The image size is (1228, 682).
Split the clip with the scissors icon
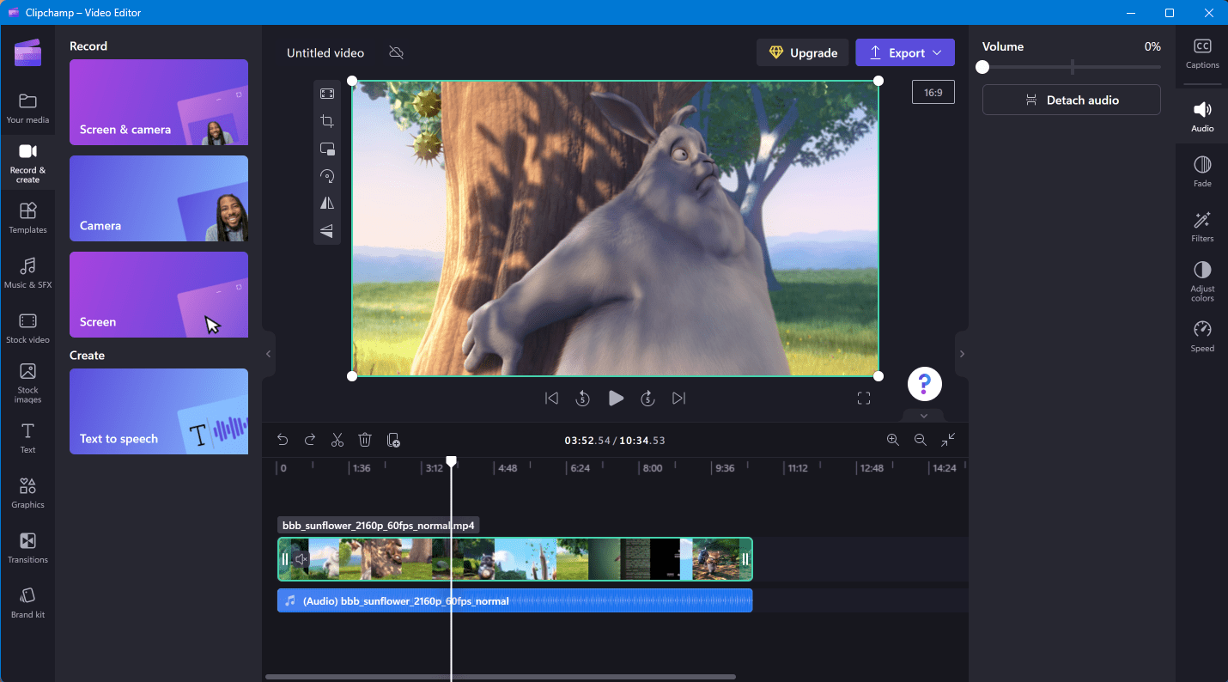coord(337,440)
